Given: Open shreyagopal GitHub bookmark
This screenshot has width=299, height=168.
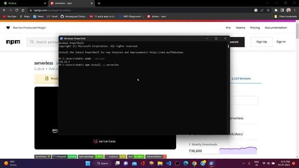Looking at the screenshot, I should point(73,17).
